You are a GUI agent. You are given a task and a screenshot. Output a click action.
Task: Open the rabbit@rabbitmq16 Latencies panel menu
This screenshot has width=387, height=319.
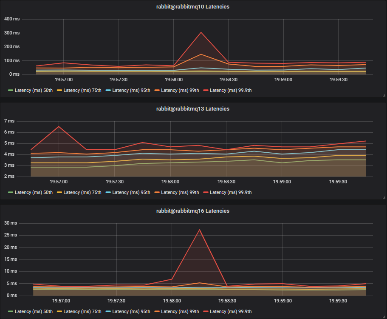tap(193, 211)
